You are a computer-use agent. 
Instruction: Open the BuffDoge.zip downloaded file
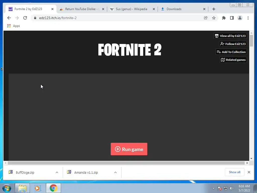coord(25,172)
